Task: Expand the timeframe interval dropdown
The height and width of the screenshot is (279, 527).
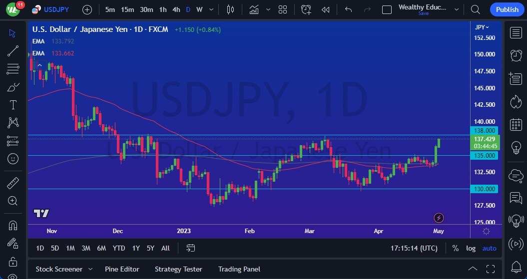Action: [x=211, y=10]
